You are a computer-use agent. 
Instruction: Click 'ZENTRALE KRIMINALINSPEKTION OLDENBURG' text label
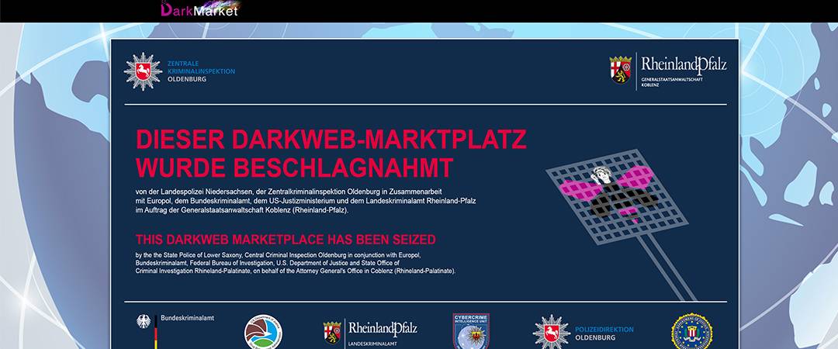pos(200,71)
